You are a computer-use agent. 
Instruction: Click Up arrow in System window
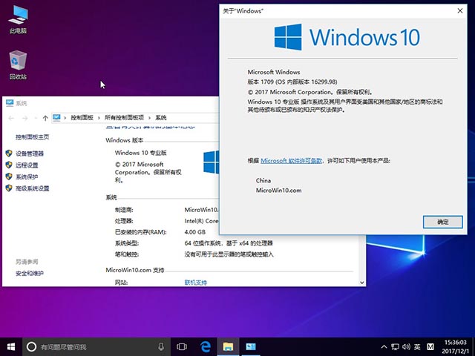[x=45, y=118]
